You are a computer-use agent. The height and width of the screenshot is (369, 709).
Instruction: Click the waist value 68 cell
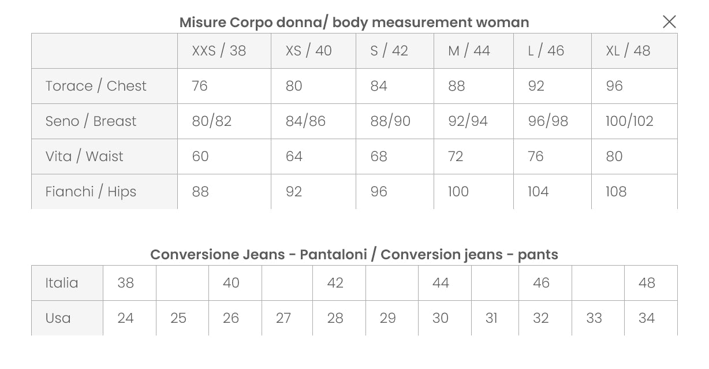379,156
